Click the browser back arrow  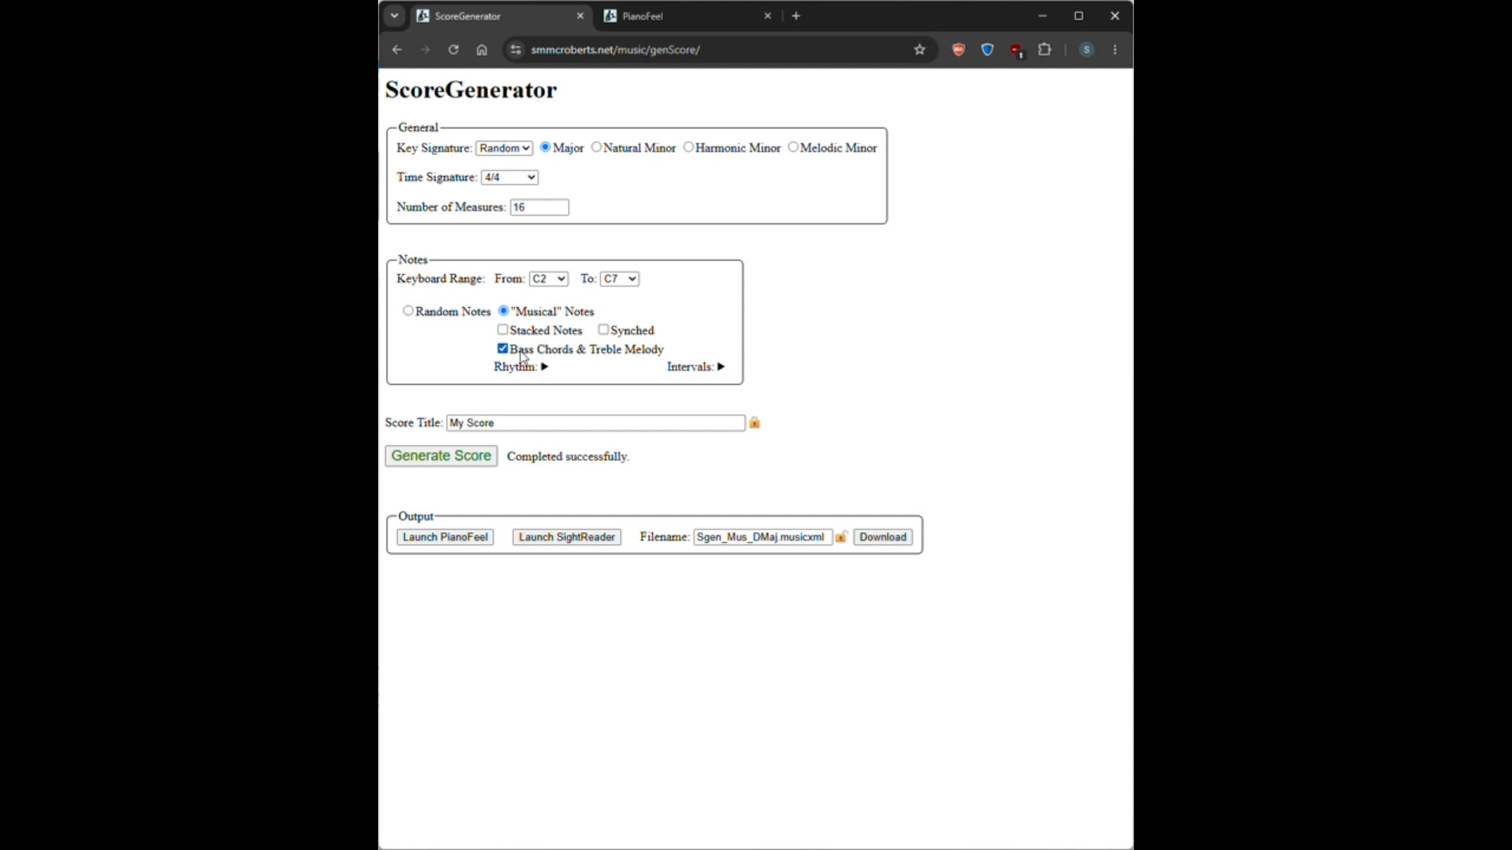397,50
